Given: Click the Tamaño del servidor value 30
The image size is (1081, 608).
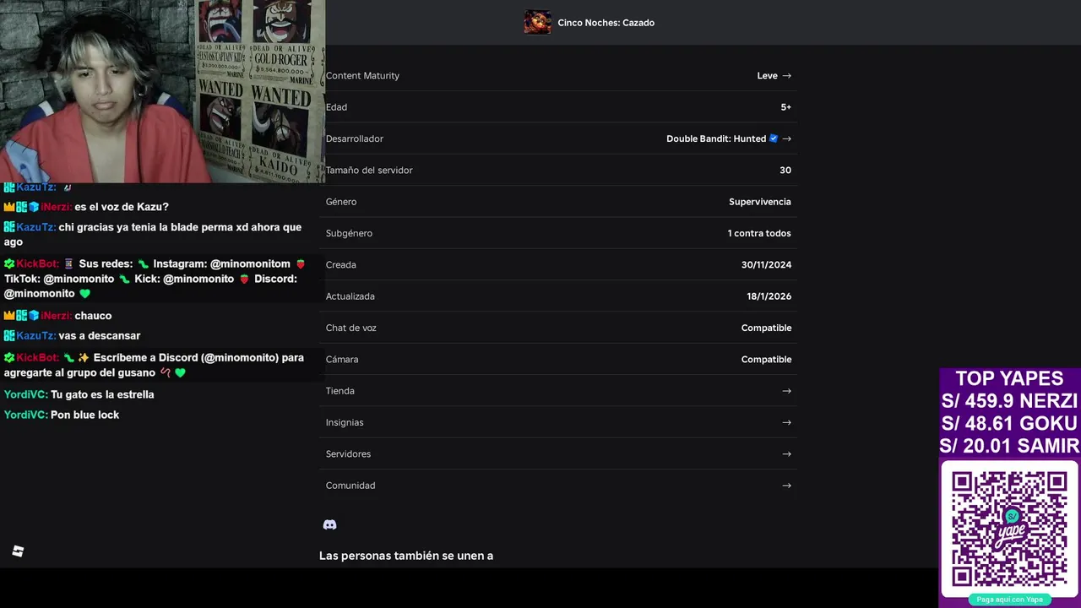Looking at the screenshot, I should pyautogui.click(x=785, y=171).
